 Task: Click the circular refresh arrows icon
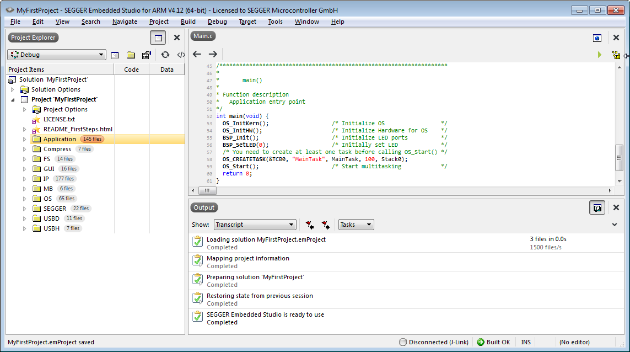tap(165, 55)
